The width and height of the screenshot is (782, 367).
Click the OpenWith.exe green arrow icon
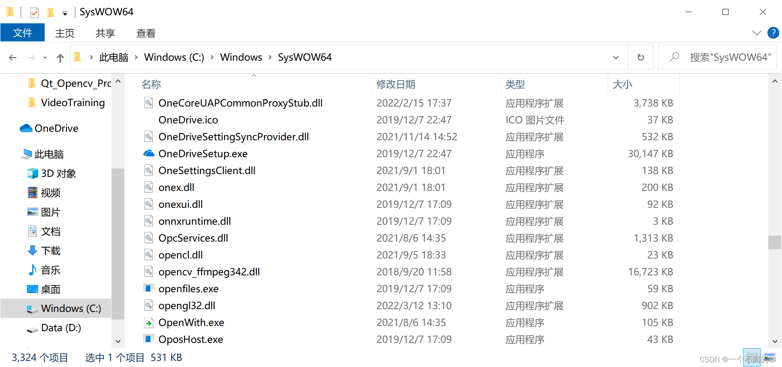click(149, 322)
